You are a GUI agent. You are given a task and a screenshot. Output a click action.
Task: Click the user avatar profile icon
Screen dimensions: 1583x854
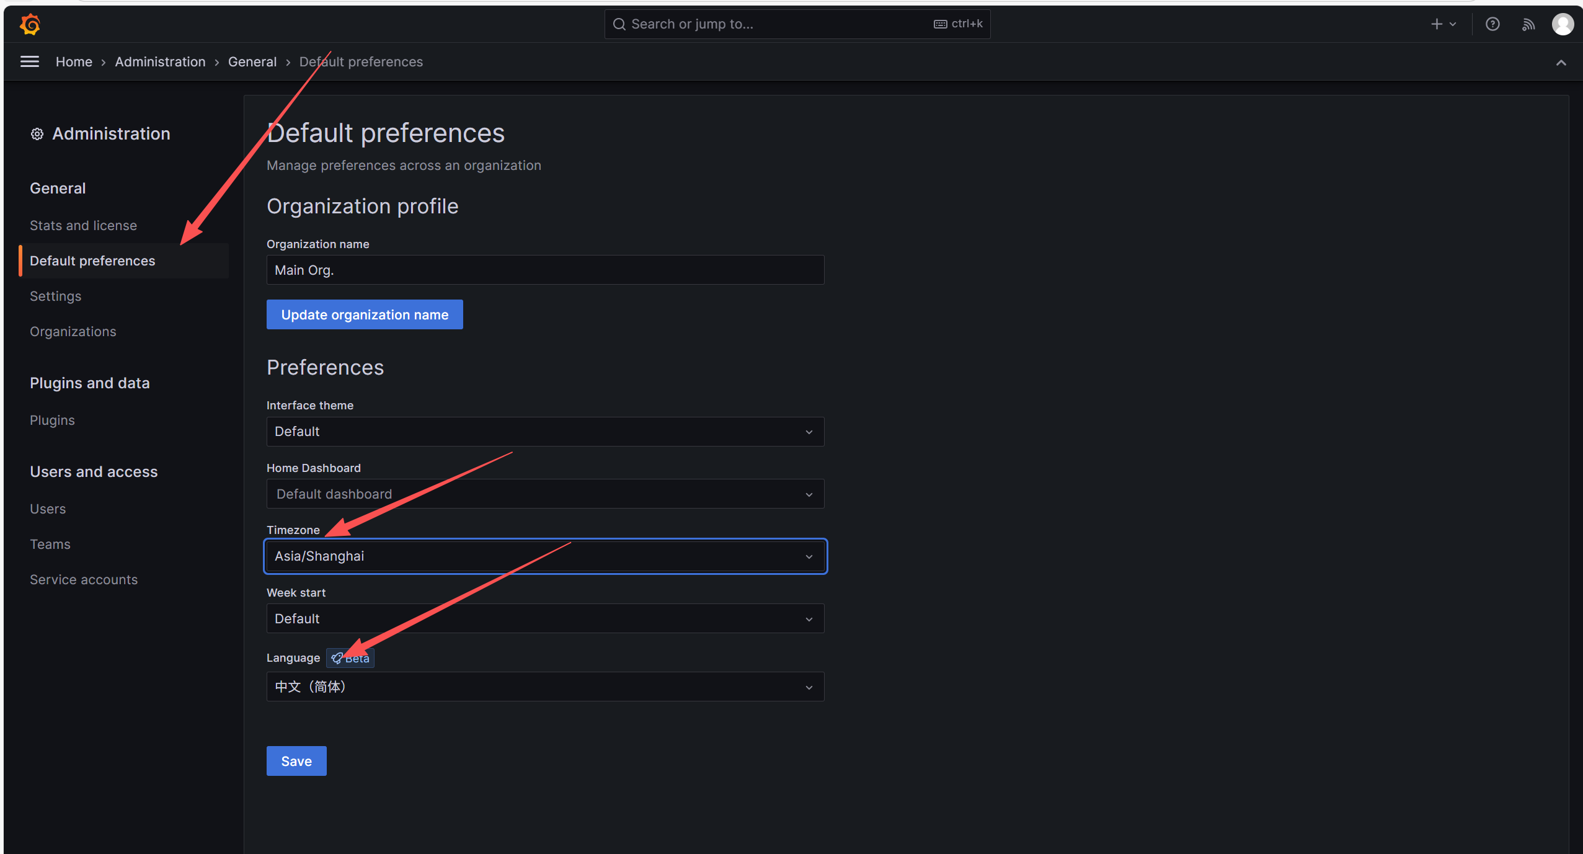pos(1563,24)
